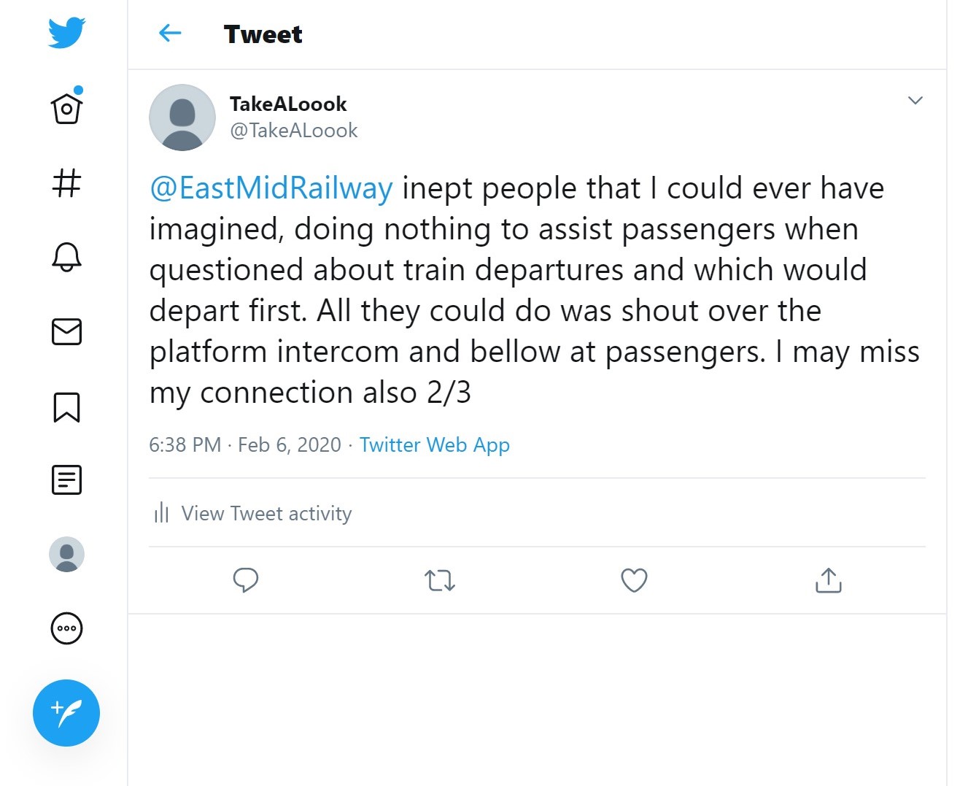Open the sidebar Profile avatar
The width and height of the screenshot is (968, 786).
[66, 555]
